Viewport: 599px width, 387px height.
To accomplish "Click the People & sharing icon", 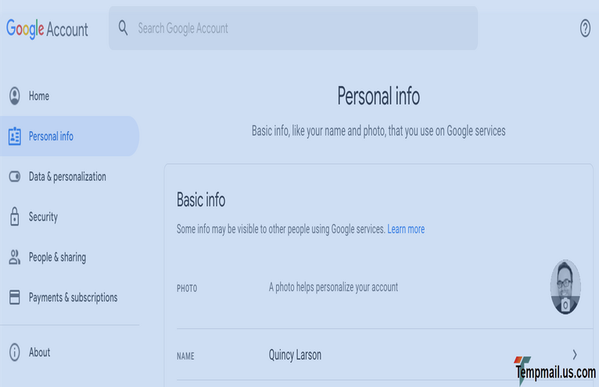I will [14, 257].
